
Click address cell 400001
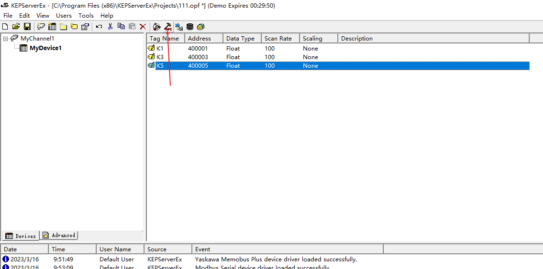click(198, 48)
